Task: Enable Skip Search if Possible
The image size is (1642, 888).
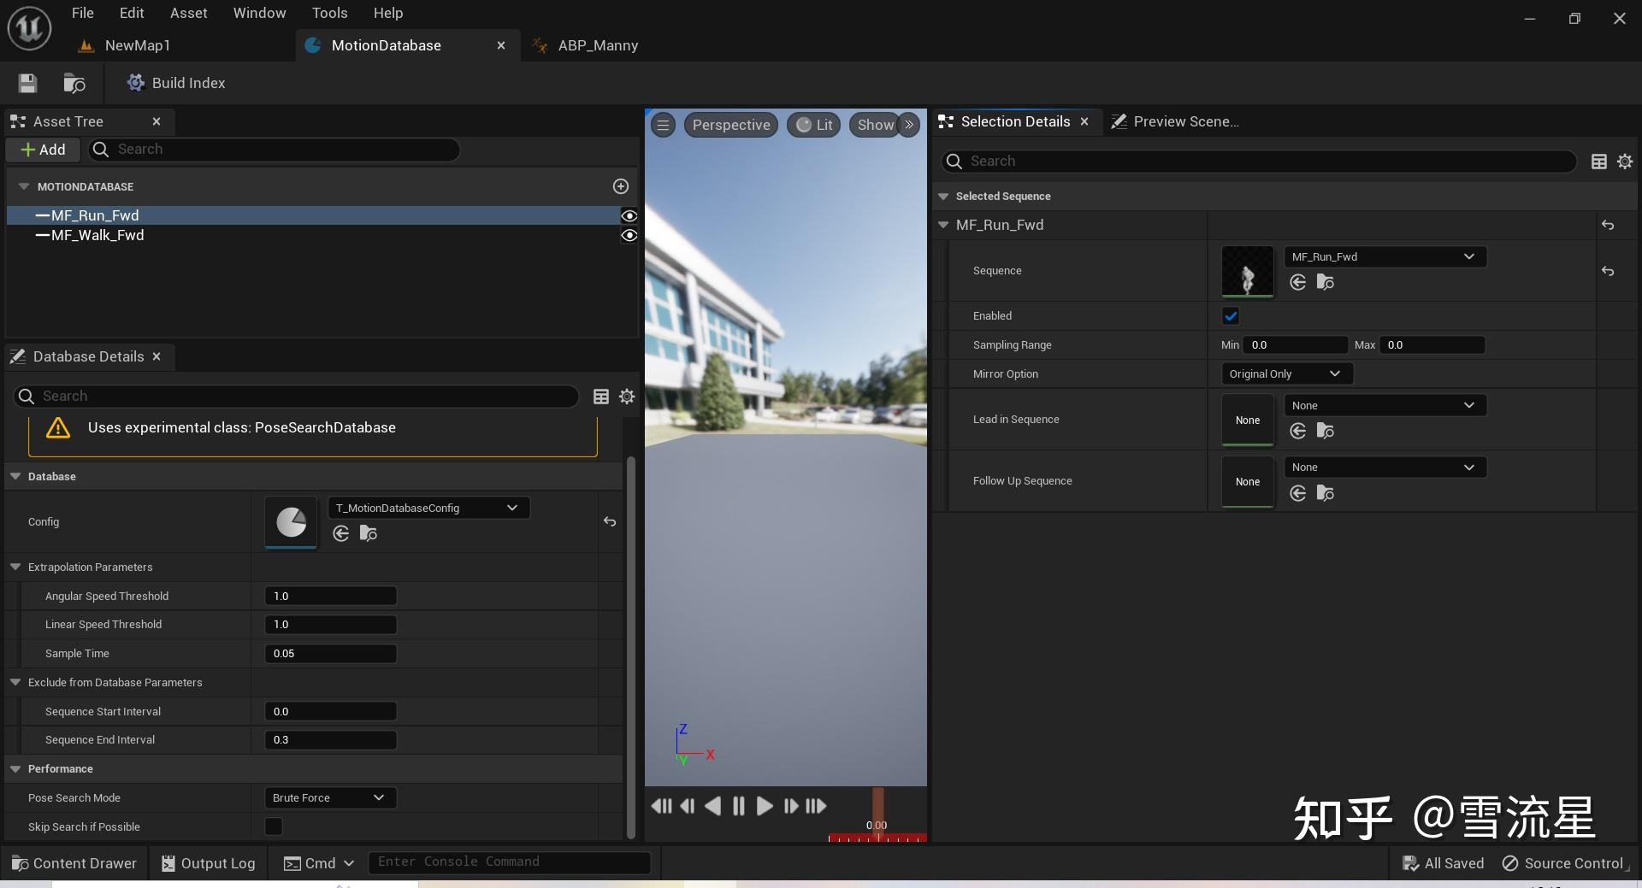Action: [274, 826]
